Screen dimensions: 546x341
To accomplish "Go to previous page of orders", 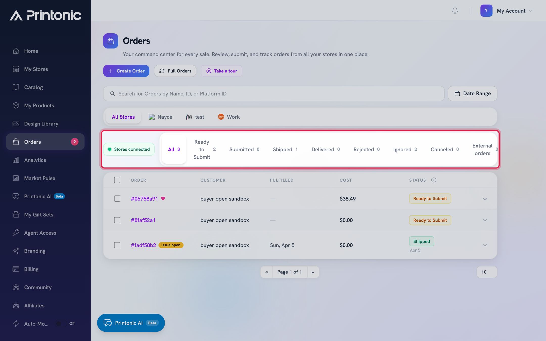I will [267, 272].
